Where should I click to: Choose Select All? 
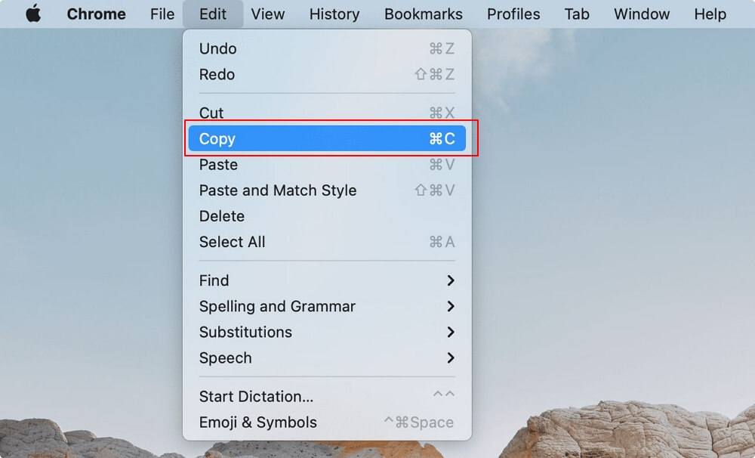click(232, 242)
